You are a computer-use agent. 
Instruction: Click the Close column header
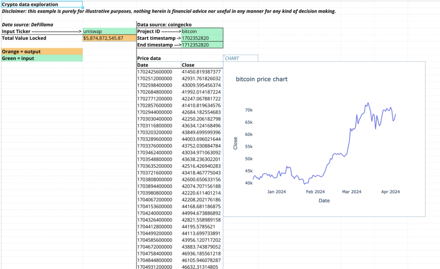(x=188, y=65)
